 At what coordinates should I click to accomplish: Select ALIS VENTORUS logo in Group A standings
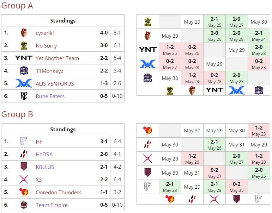pos(24,83)
